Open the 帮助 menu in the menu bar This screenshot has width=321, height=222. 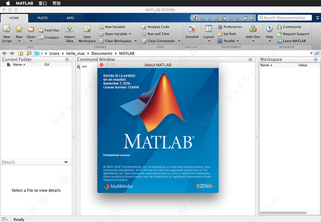click(57, 3)
